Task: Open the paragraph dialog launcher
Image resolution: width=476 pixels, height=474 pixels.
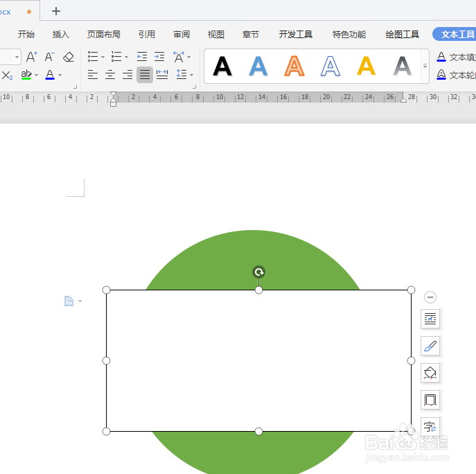Action: pyautogui.click(x=194, y=87)
